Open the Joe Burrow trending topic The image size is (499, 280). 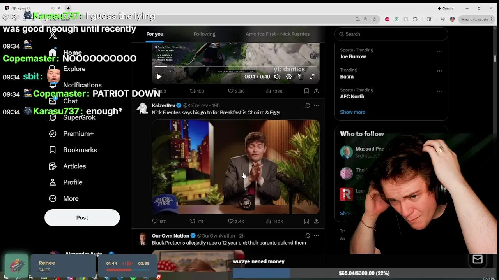[353, 56]
